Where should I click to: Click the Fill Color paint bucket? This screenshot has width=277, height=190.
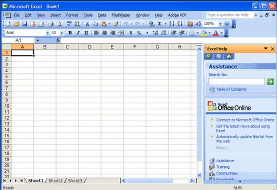pos(204,33)
